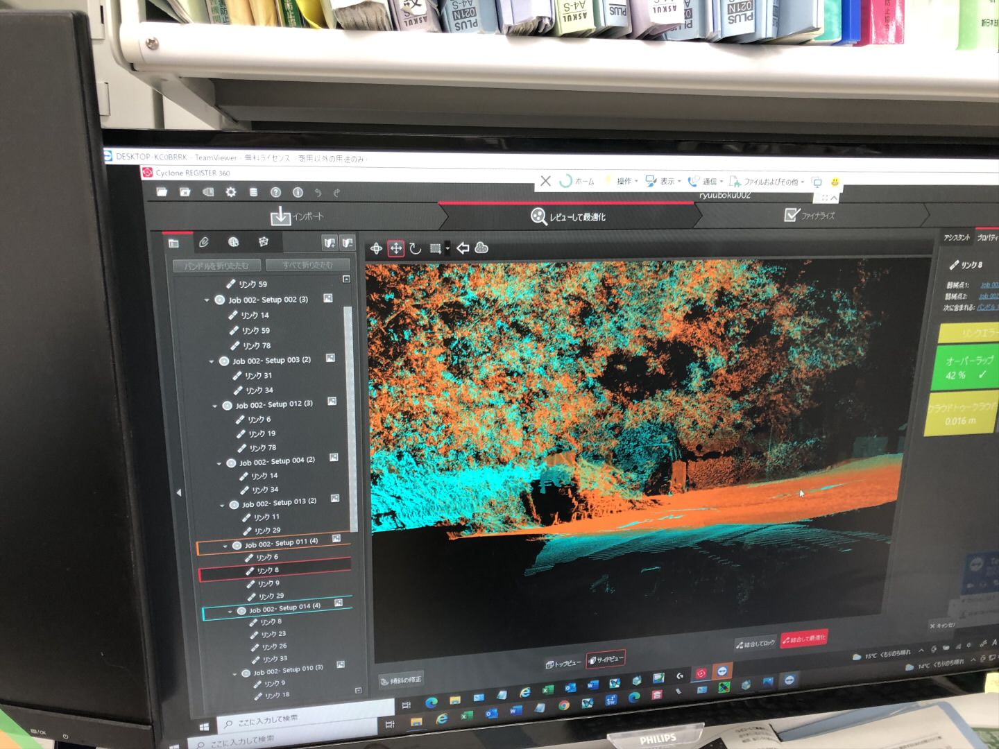Click the Cyclone REGISTER icon in remote taskbar
This screenshot has width=999, height=749.
click(701, 673)
